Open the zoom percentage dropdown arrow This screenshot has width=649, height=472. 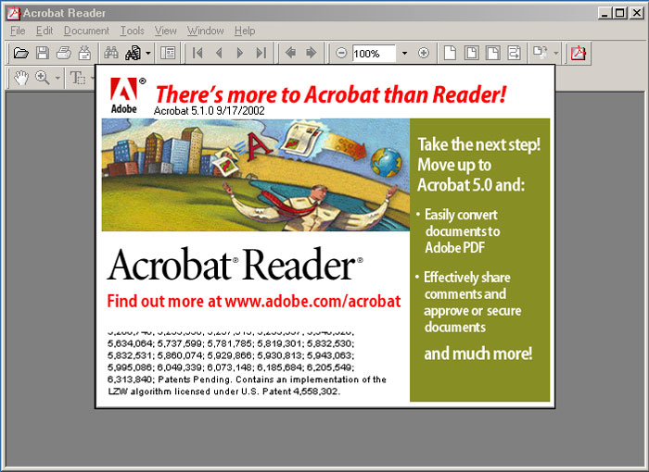tap(404, 53)
